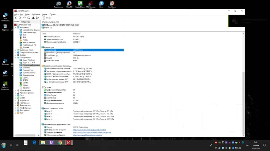
Task: Select Монитор tree item
Action: pyautogui.click(x=25, y=68)
